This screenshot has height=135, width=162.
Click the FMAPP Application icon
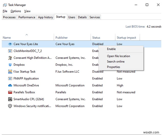10,78
